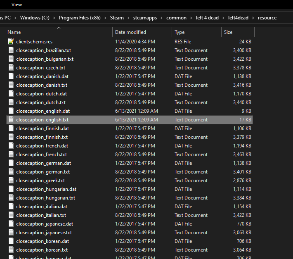Screen dimensions: 293x259
Task: Click filename closecaption_korean.txt
Action: click(x=42, y=250)
